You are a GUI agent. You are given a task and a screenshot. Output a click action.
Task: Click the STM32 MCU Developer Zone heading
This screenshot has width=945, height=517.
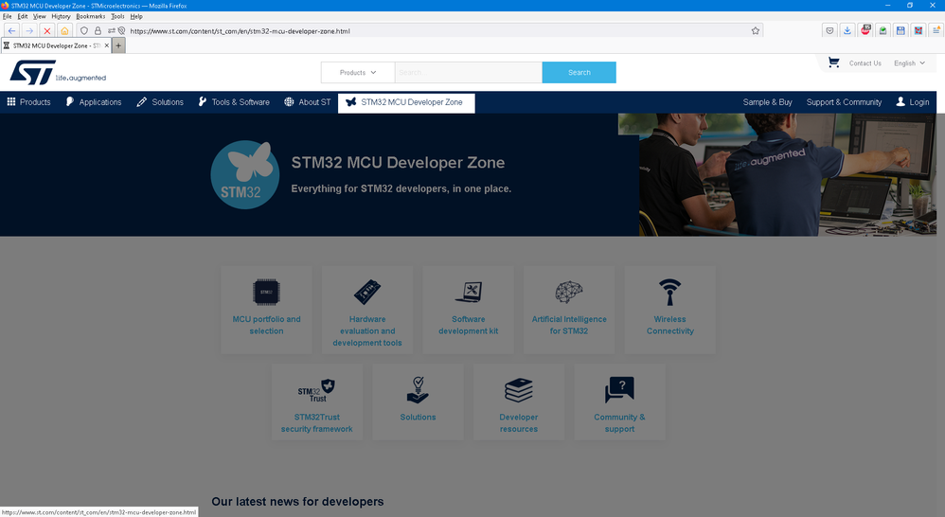coord(398,163)
